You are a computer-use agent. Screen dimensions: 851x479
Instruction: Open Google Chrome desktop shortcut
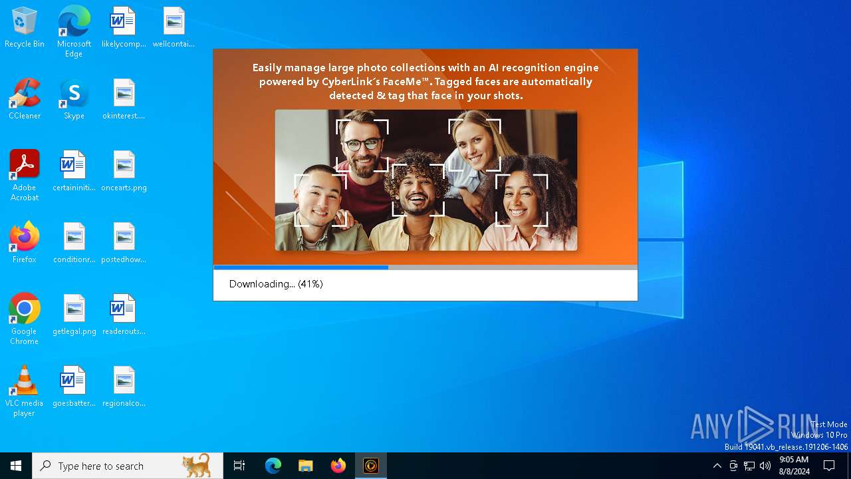click(25, 319)
